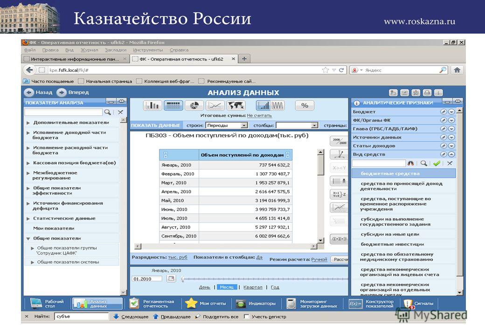Open Рабочий стол section
This screenshot has width=485, height=336.
coord(47,303)
